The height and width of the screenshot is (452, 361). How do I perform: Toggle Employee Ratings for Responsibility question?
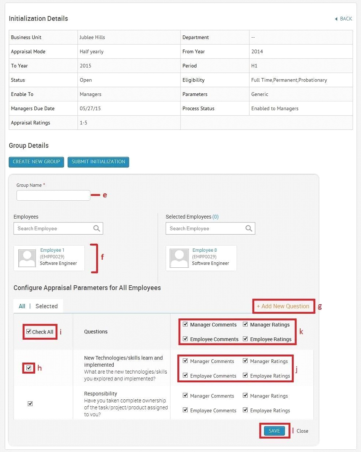click(x=245, y=410)
